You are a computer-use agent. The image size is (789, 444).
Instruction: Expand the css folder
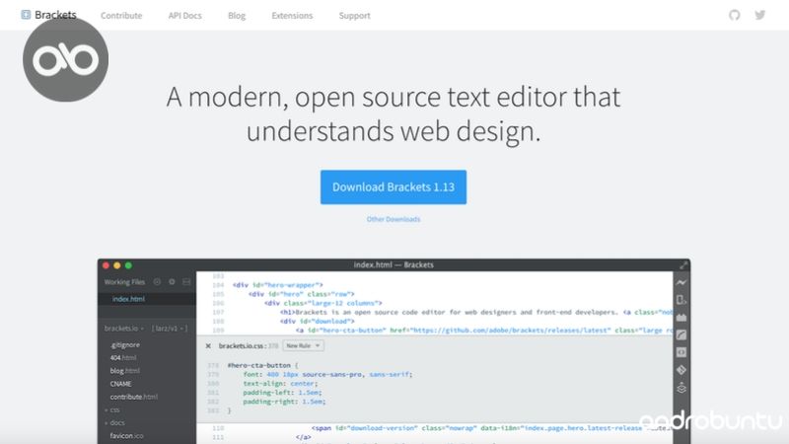point(112,409)
